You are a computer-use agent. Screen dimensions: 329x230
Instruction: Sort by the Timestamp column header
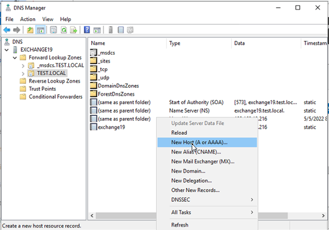tap(315, 43)
